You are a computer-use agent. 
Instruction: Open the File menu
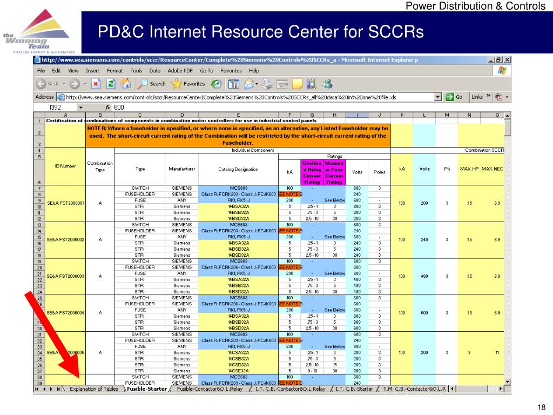click(x=41, y=71)
